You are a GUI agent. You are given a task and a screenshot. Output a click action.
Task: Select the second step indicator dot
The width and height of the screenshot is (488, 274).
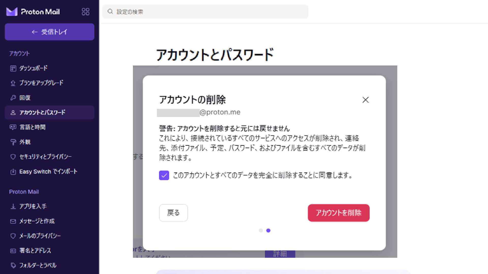coord(268,230)
